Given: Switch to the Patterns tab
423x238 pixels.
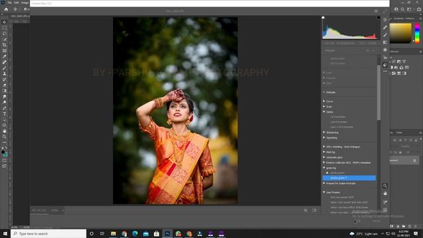Looking at the screenshot, I should (x=410, y=19).
